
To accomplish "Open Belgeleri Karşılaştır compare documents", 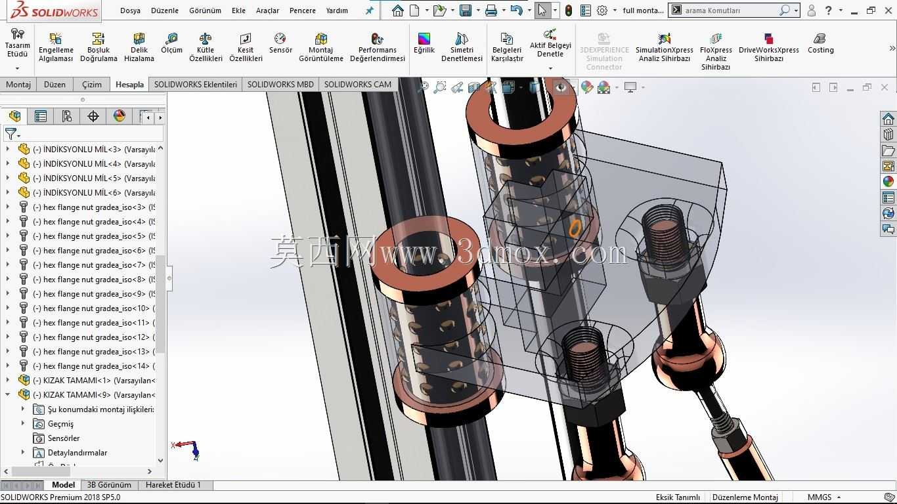I will tap(507, 47).
